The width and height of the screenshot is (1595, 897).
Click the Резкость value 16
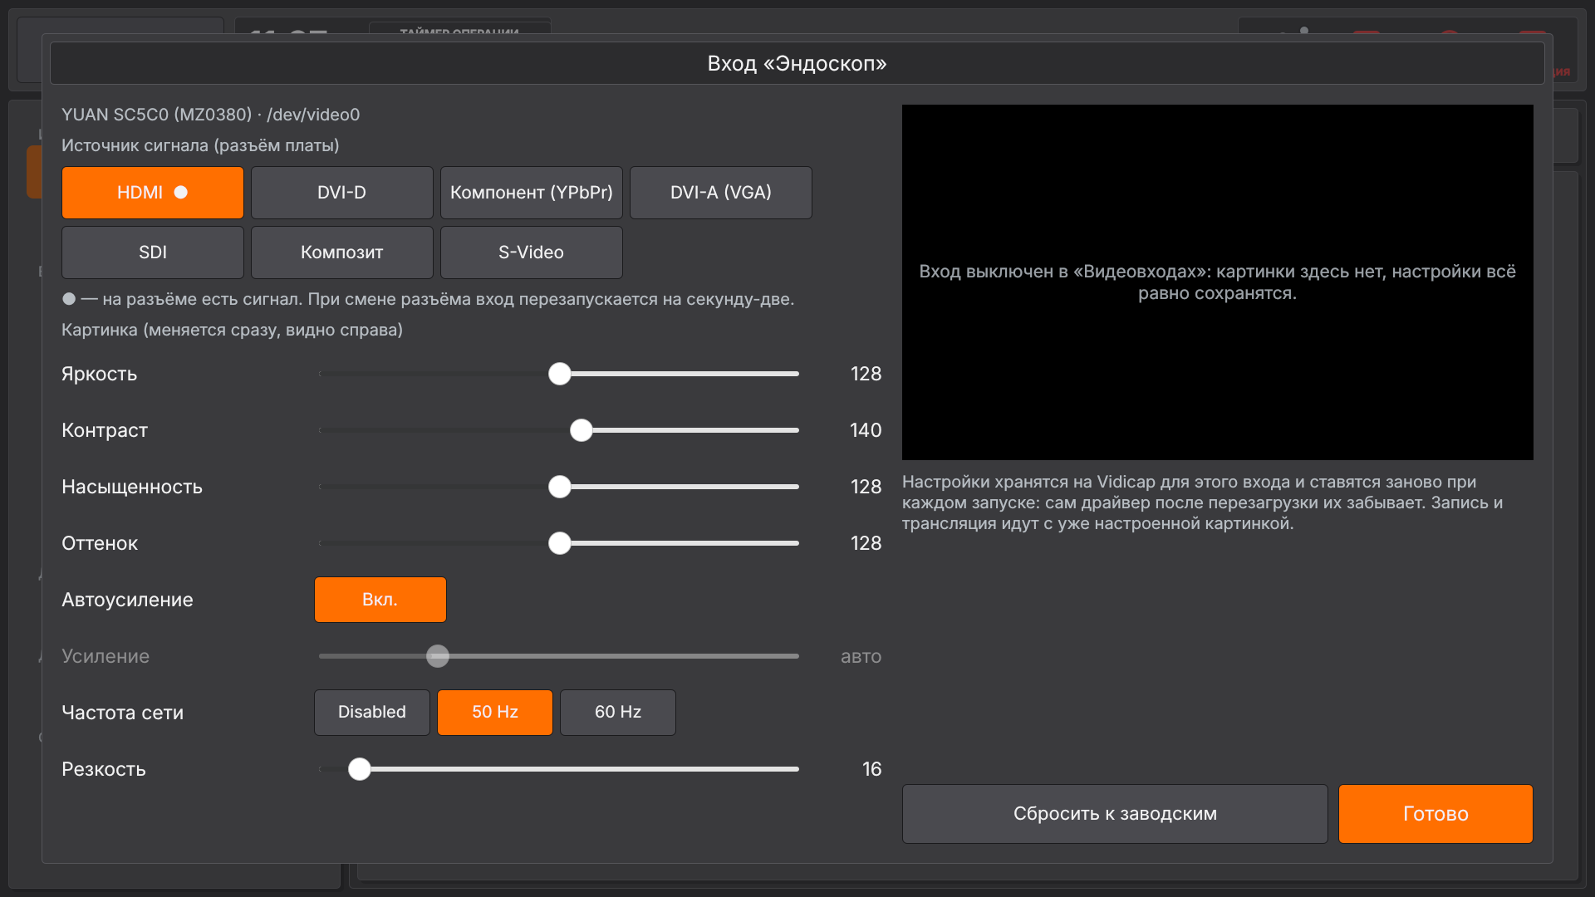pyautogui.click(x=871, y=769)
